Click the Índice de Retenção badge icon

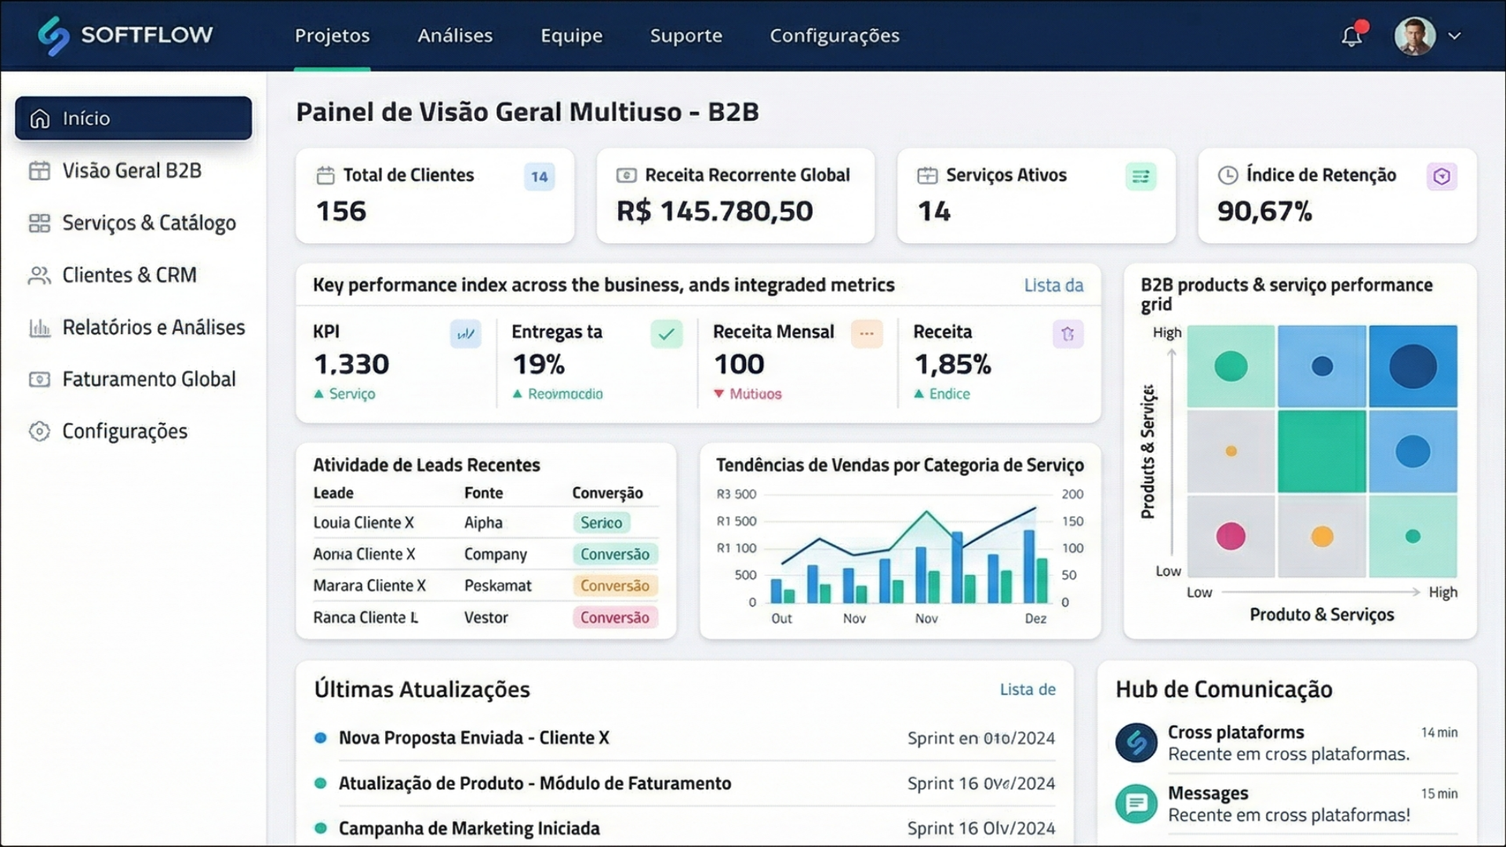point(1442,176)
